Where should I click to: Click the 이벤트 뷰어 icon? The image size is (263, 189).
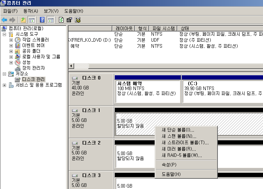18,46
